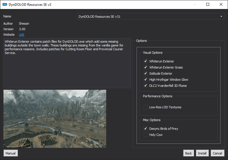Image resolution: width=228 pixels, height=160 pixels.
Task: Click the Whiterun After preview image
Action: tap(55, 119)
